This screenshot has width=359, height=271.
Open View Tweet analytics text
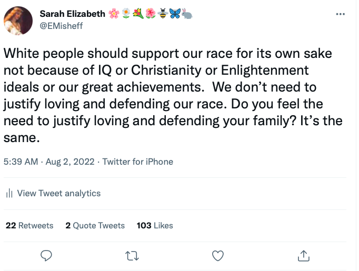(x=58, y=193)
